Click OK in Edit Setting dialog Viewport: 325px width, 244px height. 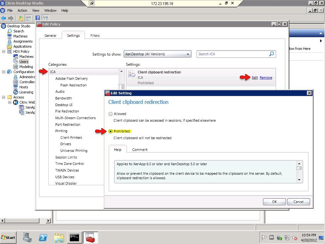[x=274, y=202]
